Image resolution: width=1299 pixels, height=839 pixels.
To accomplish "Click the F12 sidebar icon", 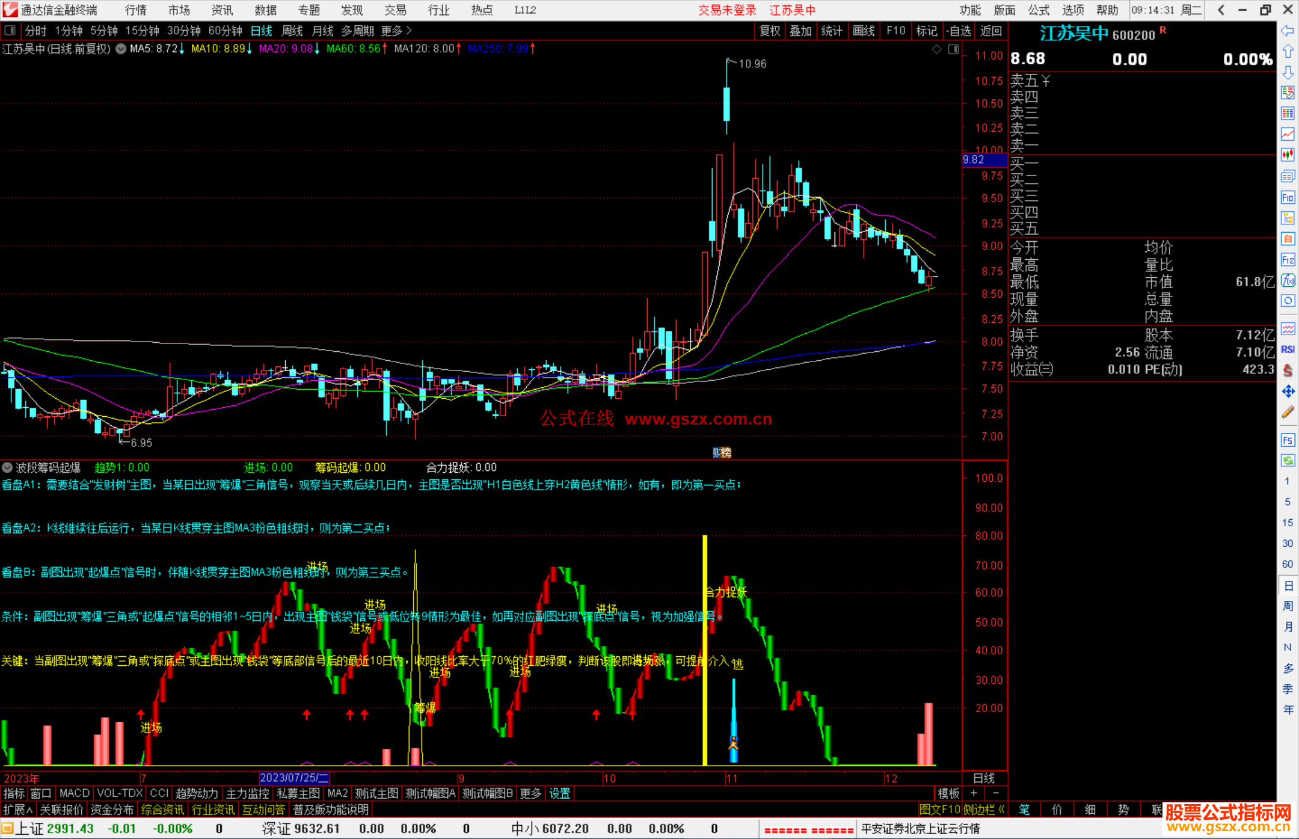I will click(1288, 260).
